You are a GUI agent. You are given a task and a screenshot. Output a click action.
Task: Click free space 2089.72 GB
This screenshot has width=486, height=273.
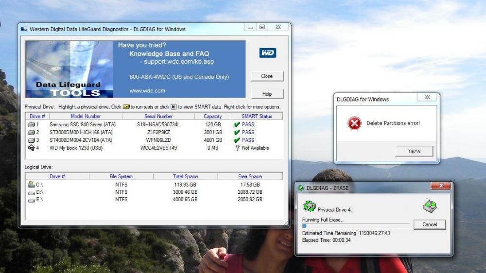250,192
